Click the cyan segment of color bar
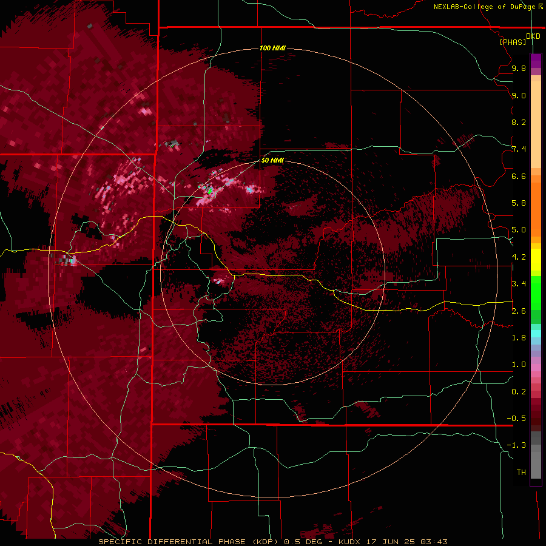The height and width of the screenshot is (546, 546). 536,334
